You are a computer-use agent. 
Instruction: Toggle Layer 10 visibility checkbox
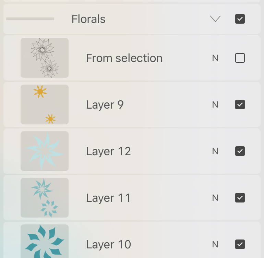pyautogui.click(x=240, y=244)
